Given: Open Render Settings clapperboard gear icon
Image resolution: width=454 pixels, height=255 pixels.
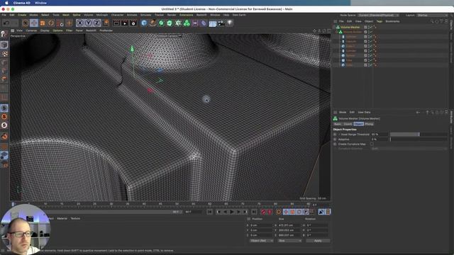Looking at the screenshot, I should [x=133, y=23].
